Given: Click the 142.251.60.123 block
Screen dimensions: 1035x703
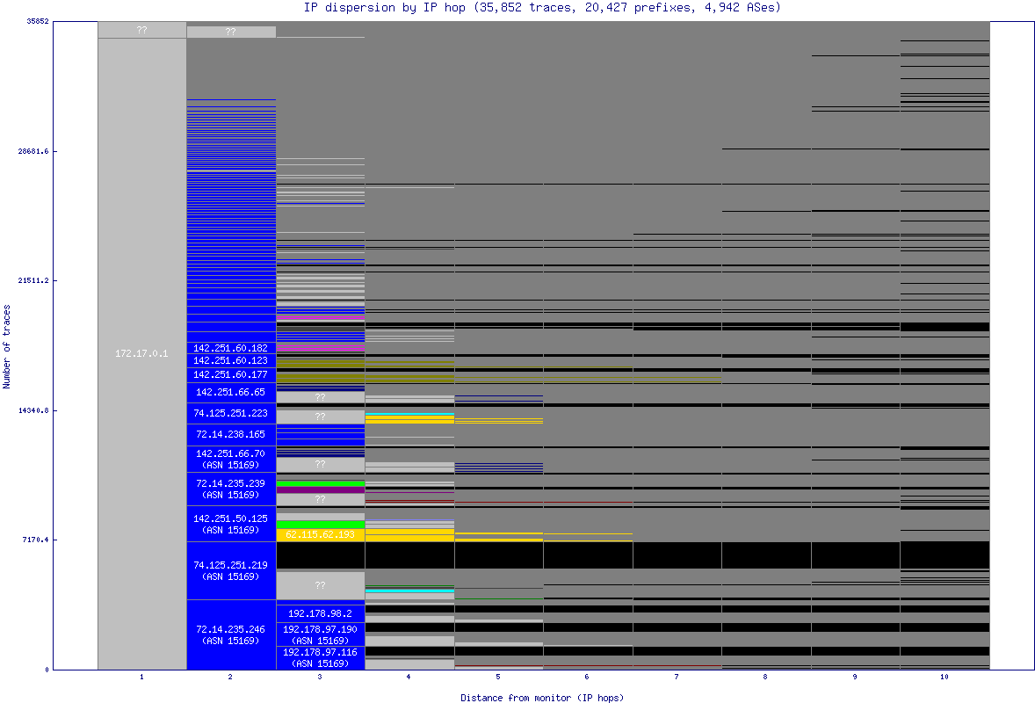Looking at the screenshot, I should [231, 360].
